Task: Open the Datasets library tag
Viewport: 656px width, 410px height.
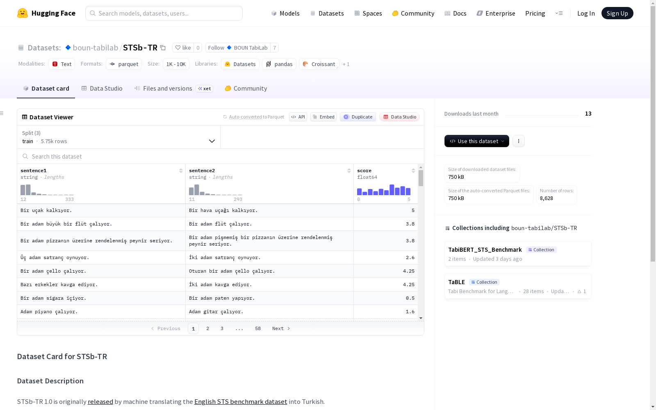Action: [x=240, y=64]
